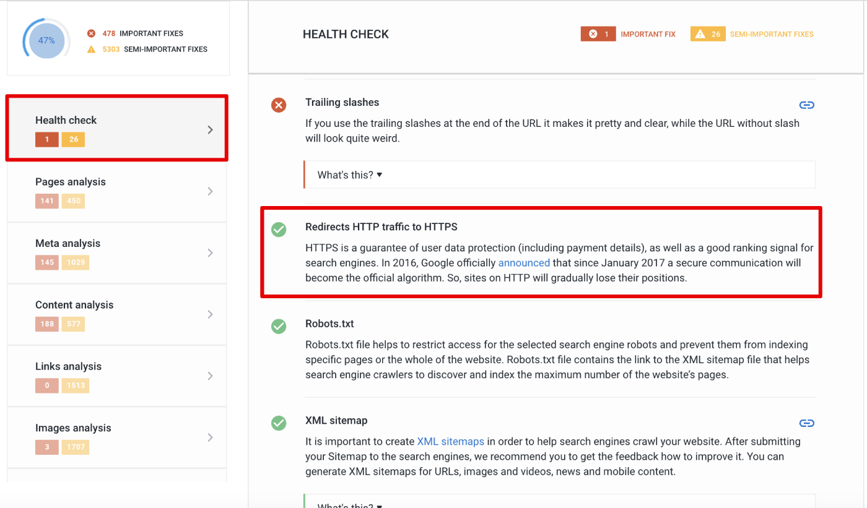Click the link icon beside XML sitemap
Viewport: 867px width, 508px height.
[806, 423]
